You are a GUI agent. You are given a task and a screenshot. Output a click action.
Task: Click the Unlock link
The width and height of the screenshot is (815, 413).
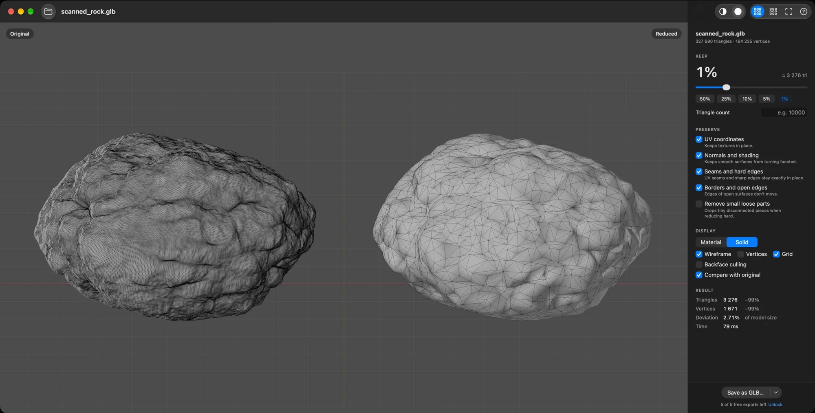(x=775, y=405)
